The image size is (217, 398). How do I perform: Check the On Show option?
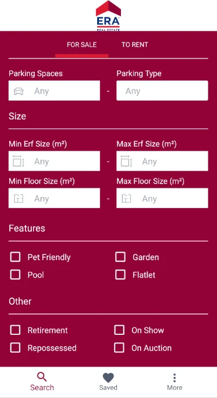click(119, 330)
